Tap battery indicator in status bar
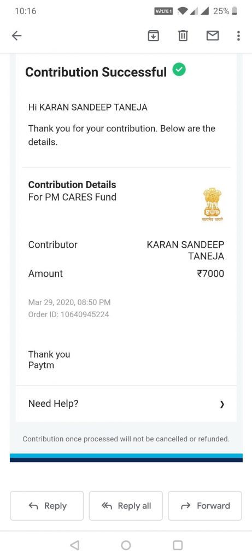This screenshot has height=560, width=252. [235, 11]
